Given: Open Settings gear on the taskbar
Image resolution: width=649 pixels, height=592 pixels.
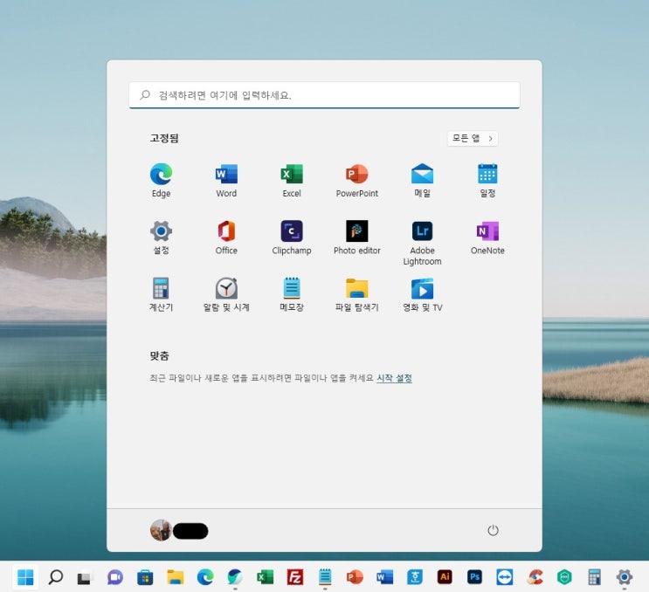Looking at the screenshot, I should coord(625,576).
